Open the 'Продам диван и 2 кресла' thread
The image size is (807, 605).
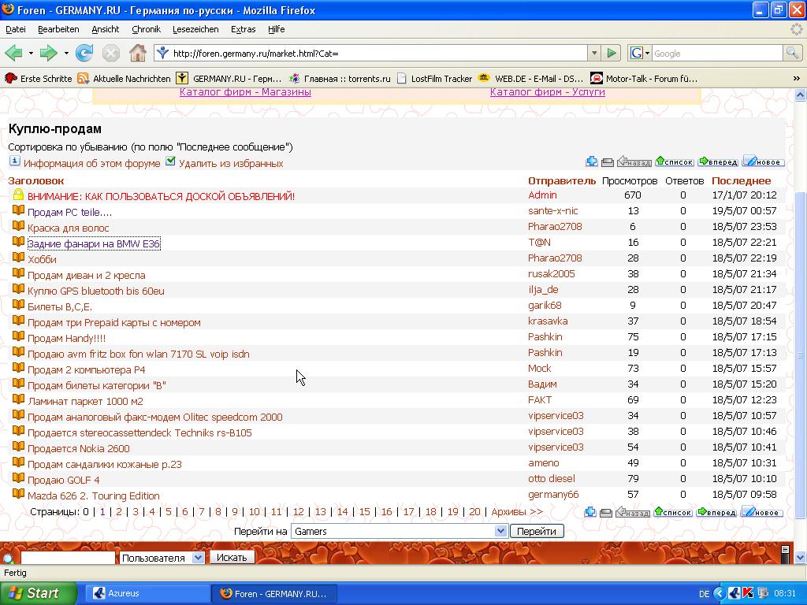[x=86, y=275]
